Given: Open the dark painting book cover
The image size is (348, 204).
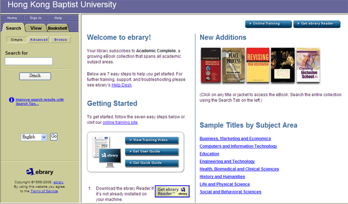Looking at the screenshot, I should coord(283,65).
